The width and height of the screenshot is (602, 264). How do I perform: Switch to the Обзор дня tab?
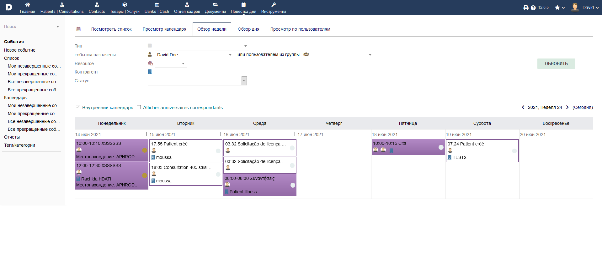pos(248,29)
